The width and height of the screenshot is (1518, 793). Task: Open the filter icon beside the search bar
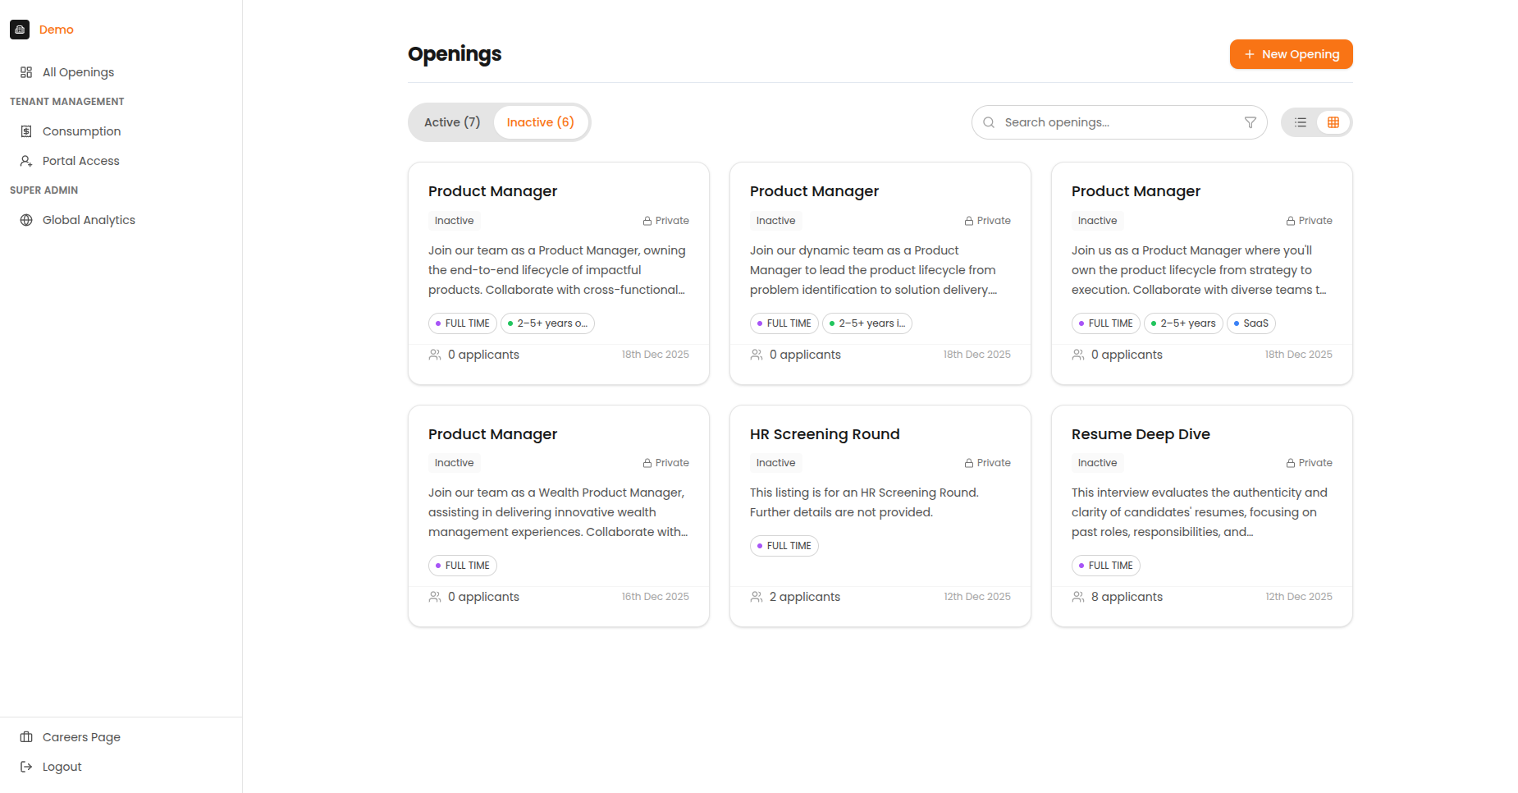click(x=1250, y=121)
